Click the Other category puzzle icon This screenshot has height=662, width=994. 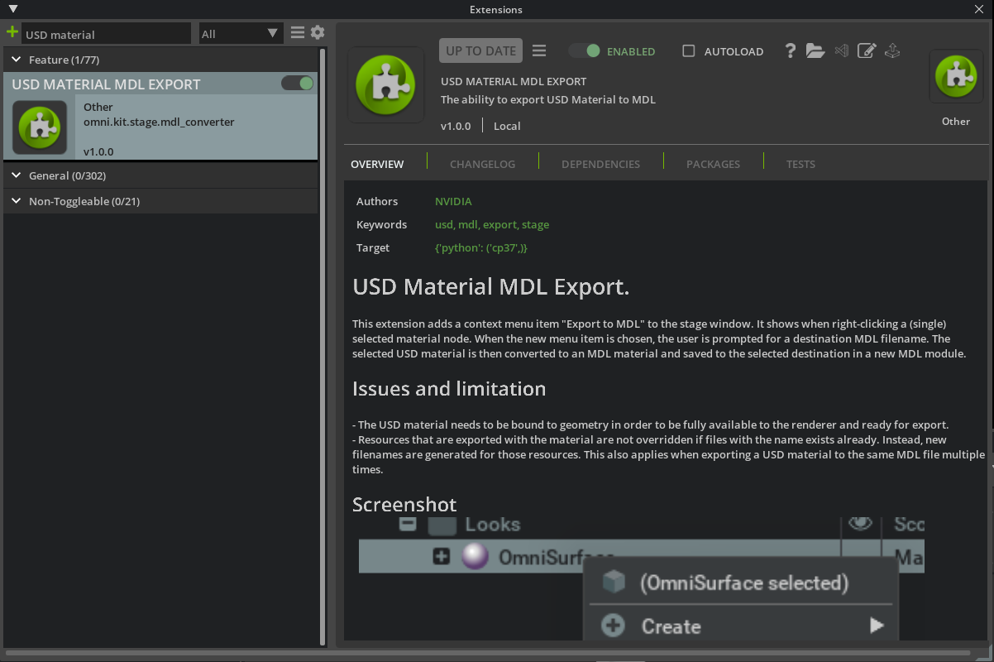tap(956, 77)
